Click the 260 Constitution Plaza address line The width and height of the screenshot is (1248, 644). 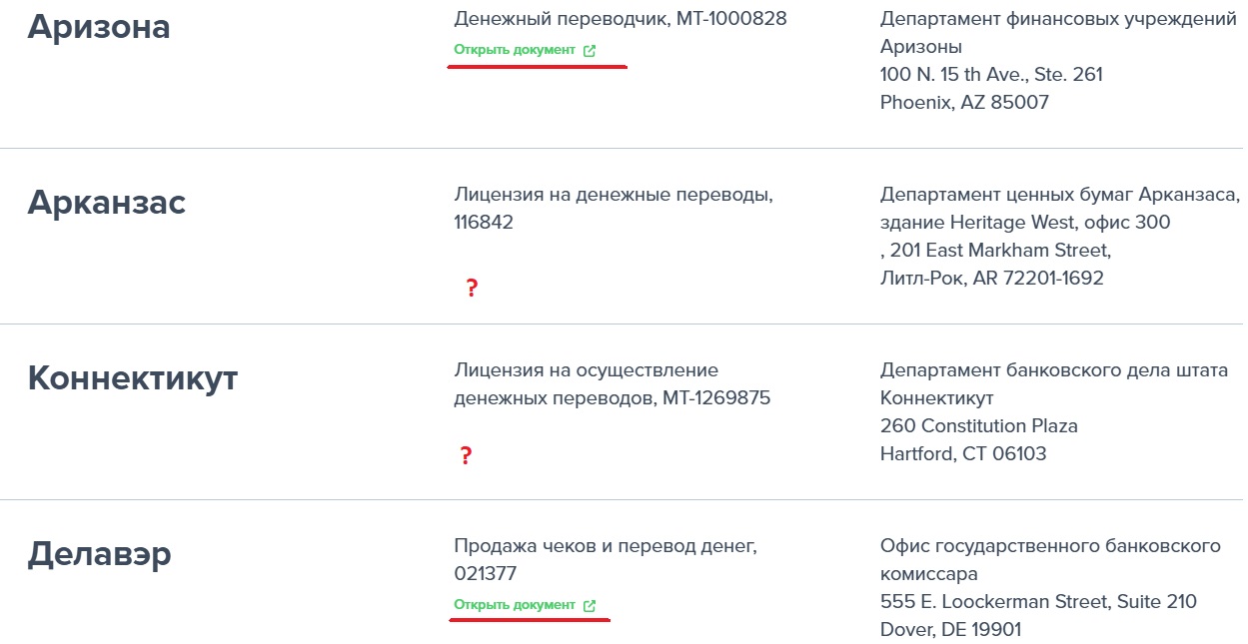pos(979,425)
